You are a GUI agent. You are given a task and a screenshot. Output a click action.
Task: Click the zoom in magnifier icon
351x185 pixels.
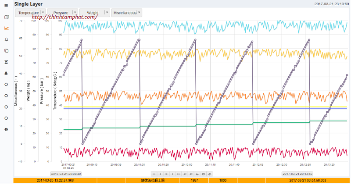185,174
